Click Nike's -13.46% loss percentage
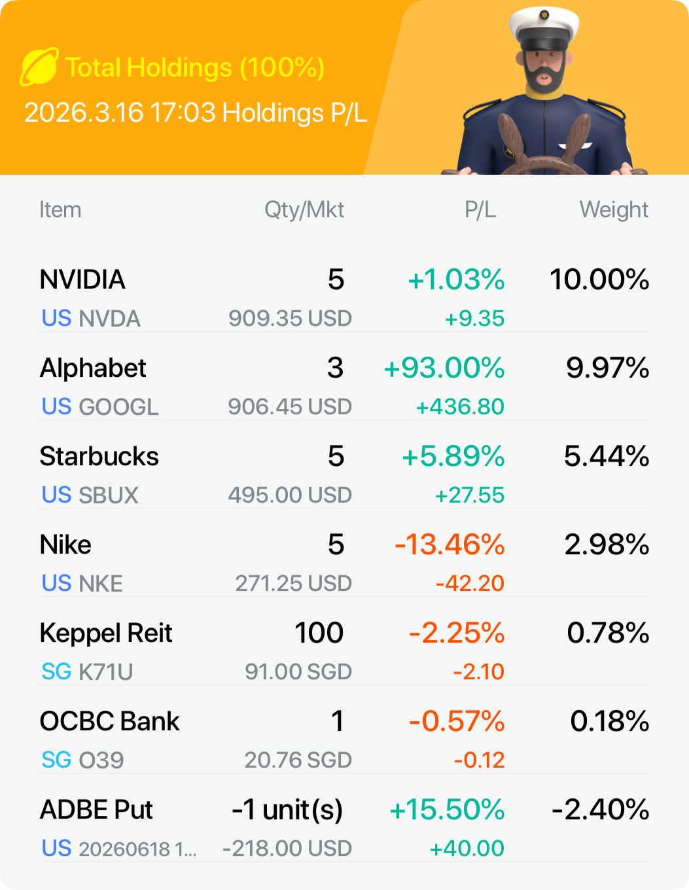This screenshot has width=689, height=890. [x=450, y=545]
